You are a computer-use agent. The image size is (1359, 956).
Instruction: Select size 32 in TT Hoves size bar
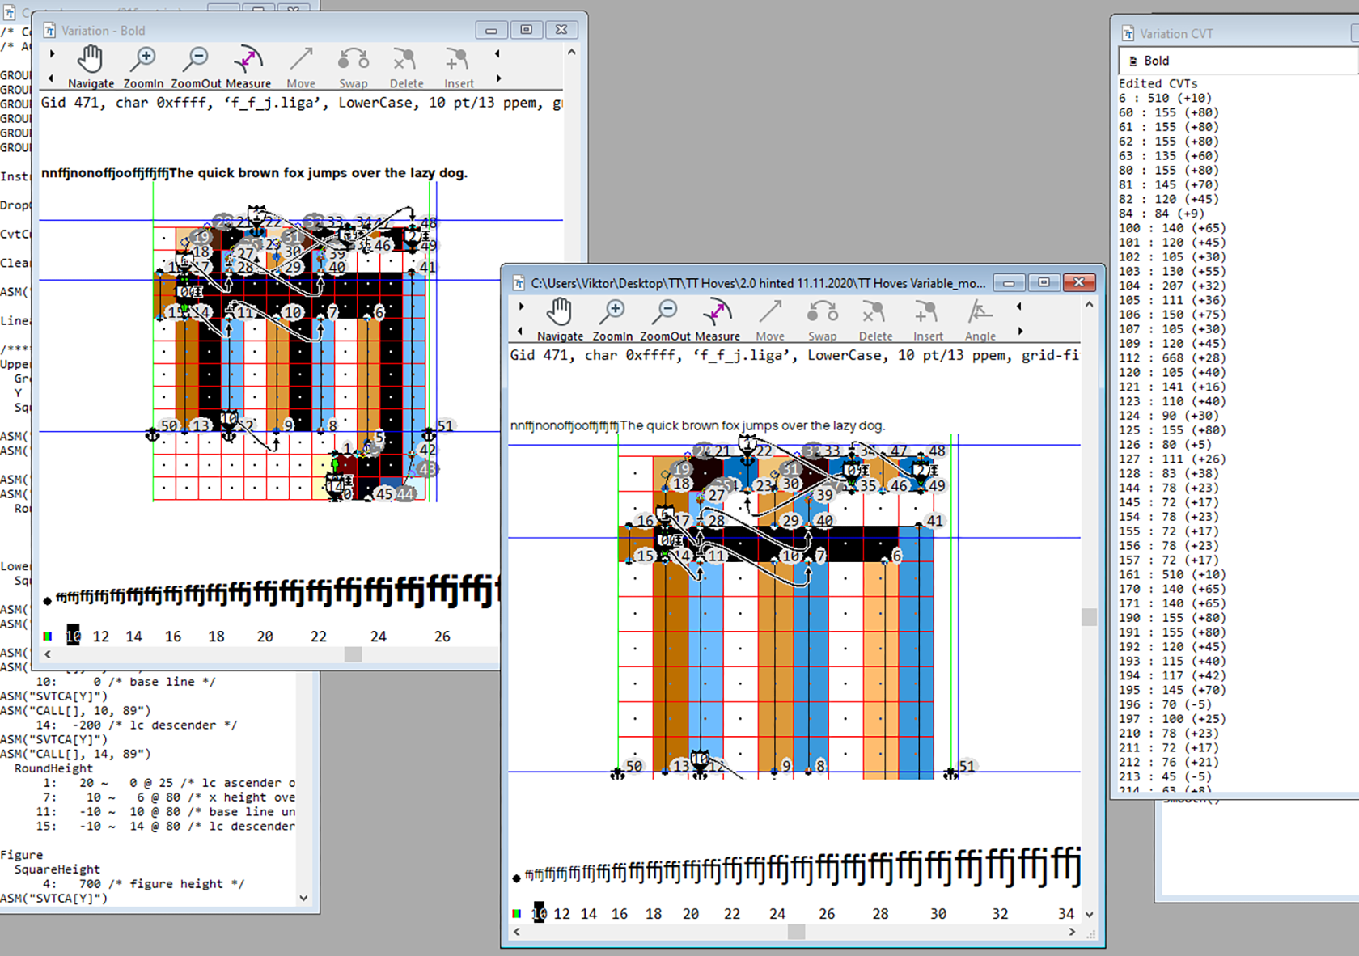pos(1000,913)
